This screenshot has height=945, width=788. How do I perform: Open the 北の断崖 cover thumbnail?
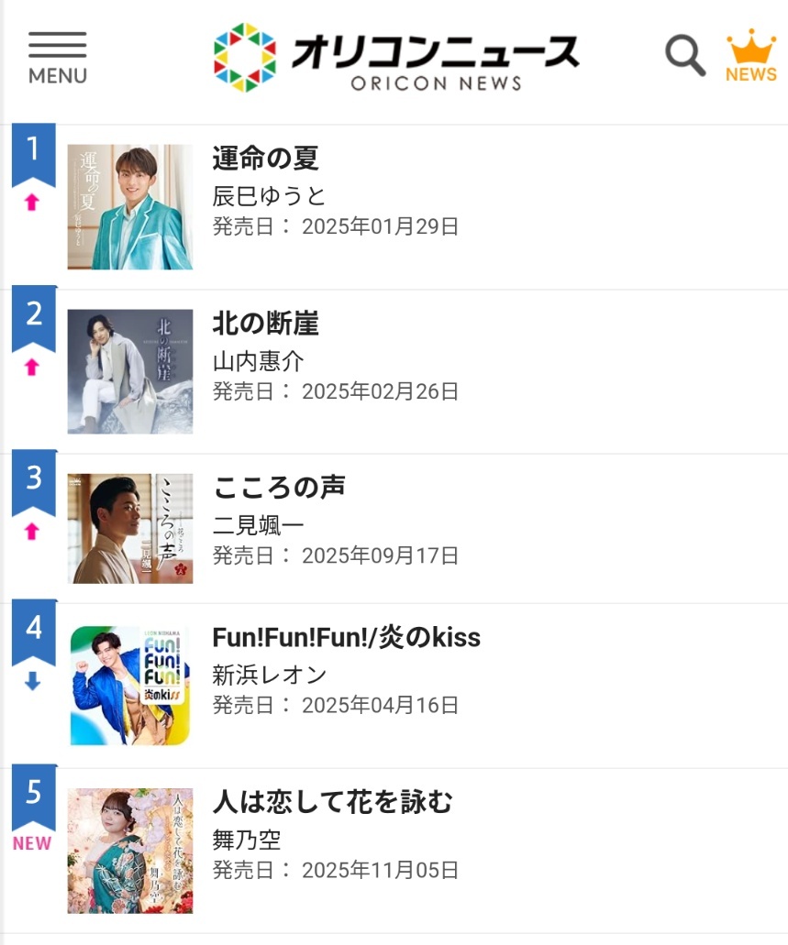[130, 371]
